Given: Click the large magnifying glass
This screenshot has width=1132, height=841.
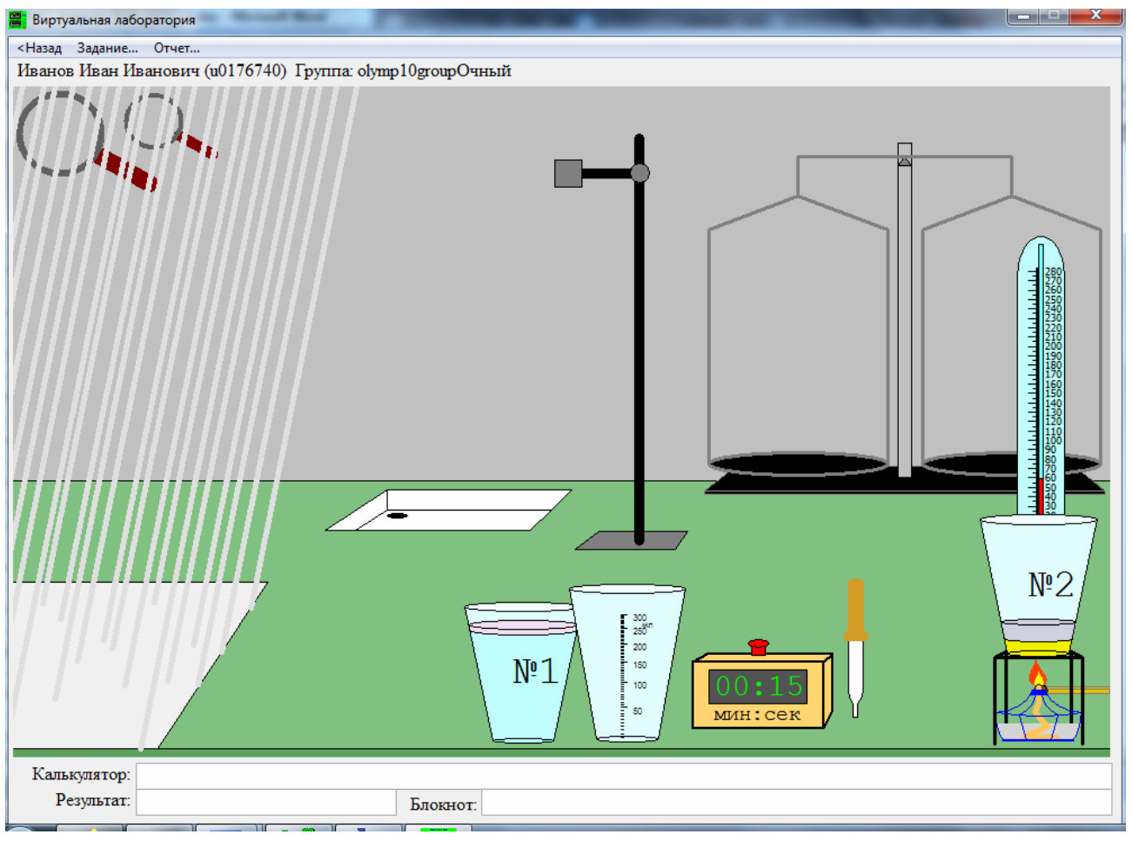Looking at the screenshot, I should click(x=85, y=141).
